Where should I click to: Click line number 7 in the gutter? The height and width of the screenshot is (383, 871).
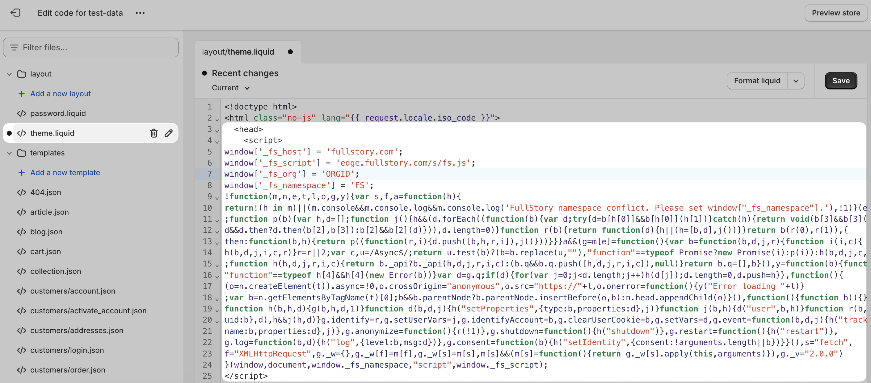pos(209,174)
